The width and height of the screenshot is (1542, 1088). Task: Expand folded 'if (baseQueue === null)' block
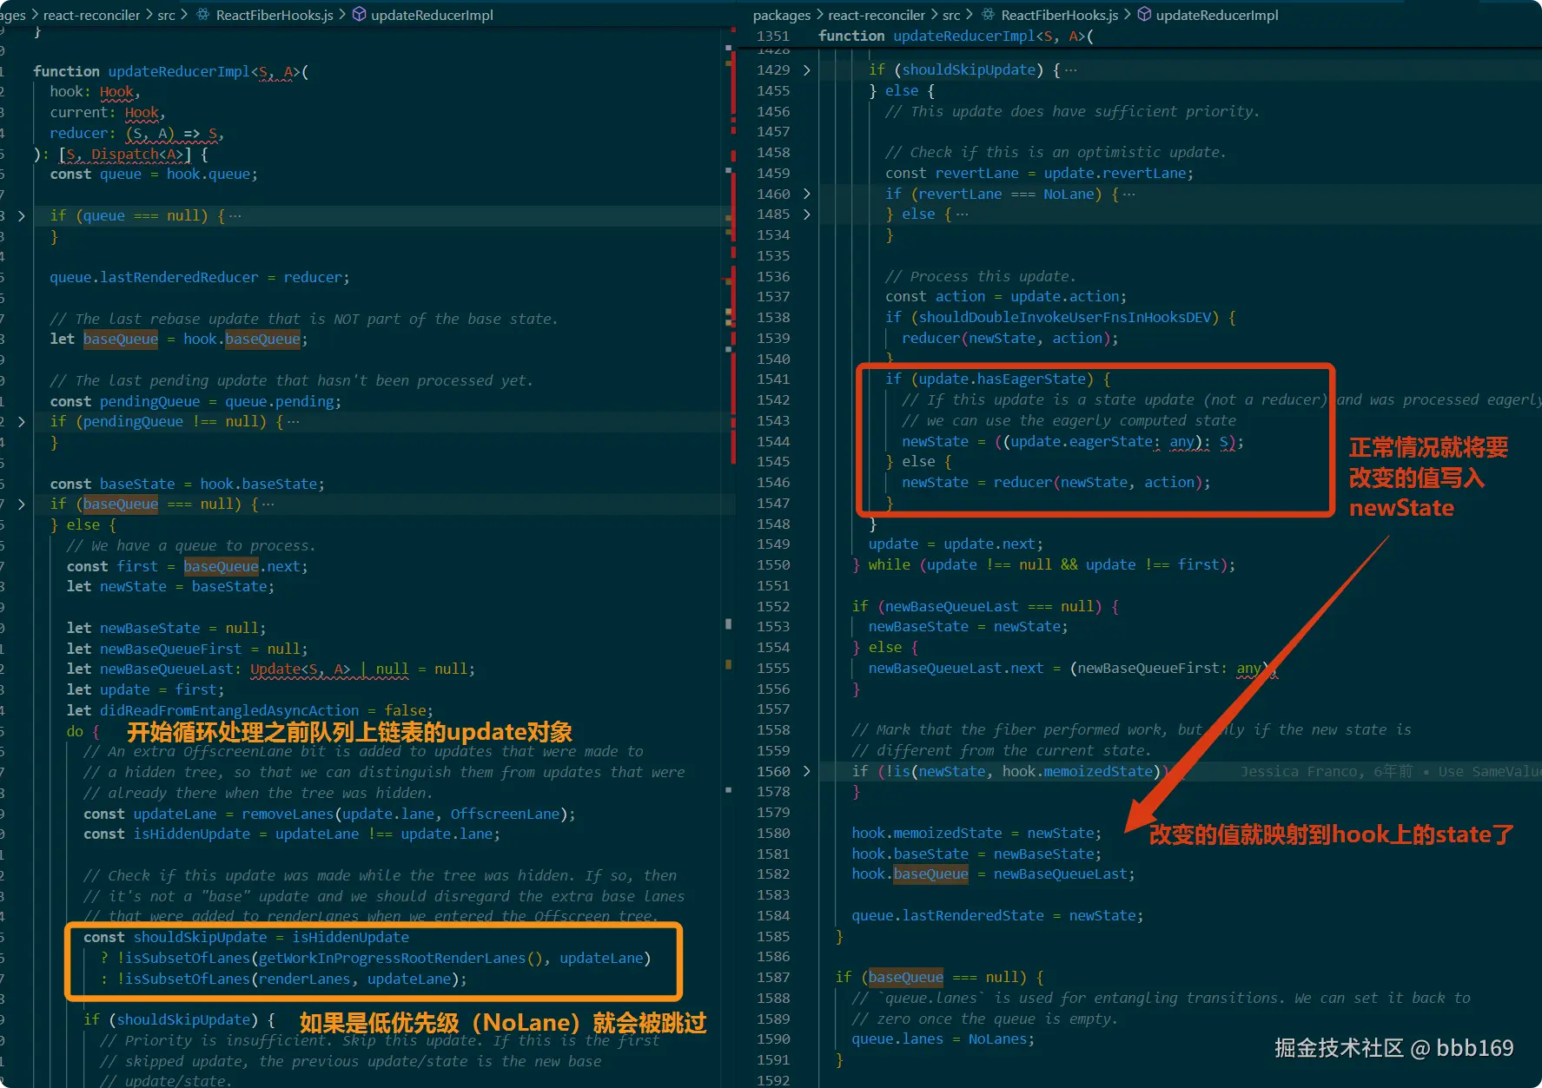pyautogui.click(x=22, y=504)
